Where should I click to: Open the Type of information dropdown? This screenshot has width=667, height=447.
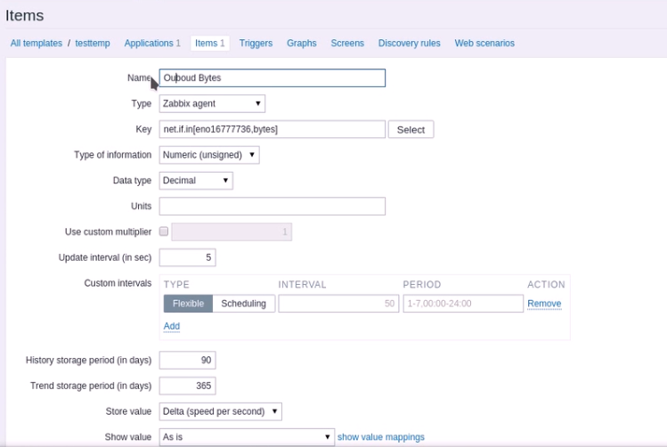(209, 155)
